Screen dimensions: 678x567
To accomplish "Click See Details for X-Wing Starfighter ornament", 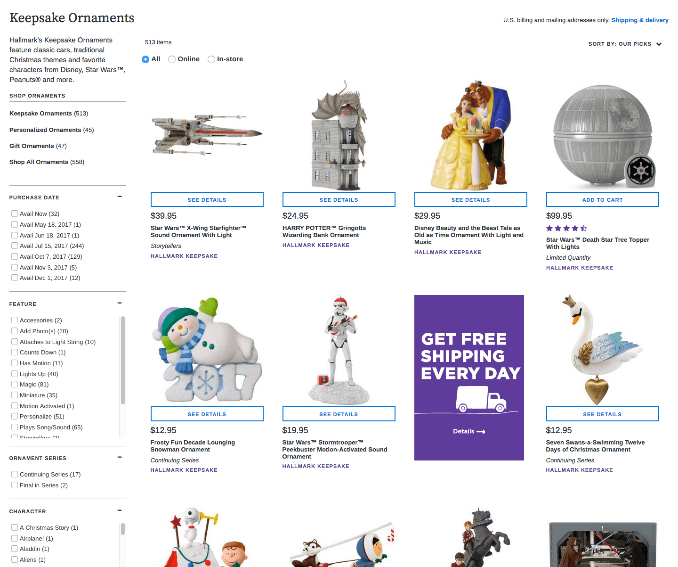I will click(207, 199).
